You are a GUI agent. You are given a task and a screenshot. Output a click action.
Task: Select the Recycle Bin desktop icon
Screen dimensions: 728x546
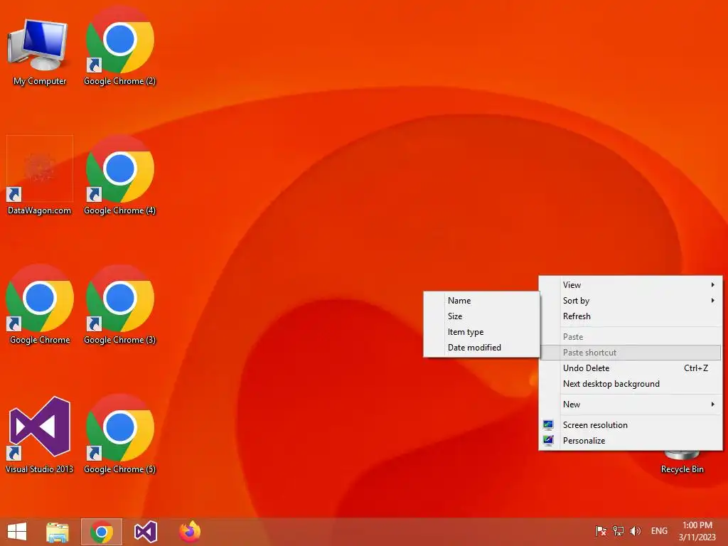(682, 463)
